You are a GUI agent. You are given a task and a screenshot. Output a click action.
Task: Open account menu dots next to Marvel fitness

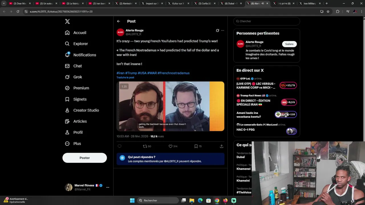point(108,187)
